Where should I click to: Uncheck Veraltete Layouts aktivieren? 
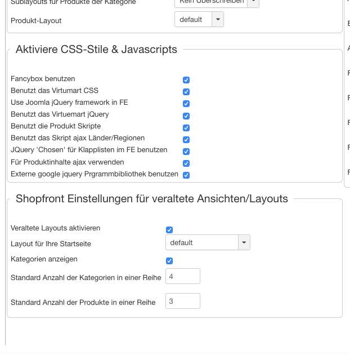click(169, 229)
